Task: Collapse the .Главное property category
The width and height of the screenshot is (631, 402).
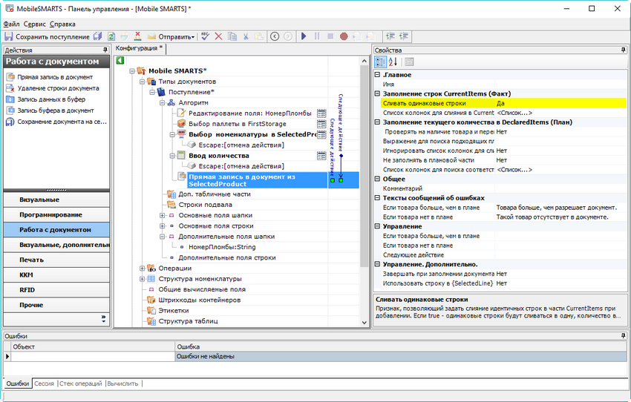Action: [x=377, y=75]
